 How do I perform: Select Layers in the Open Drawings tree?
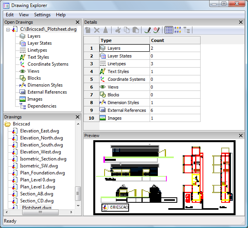(x=34, y=36)
